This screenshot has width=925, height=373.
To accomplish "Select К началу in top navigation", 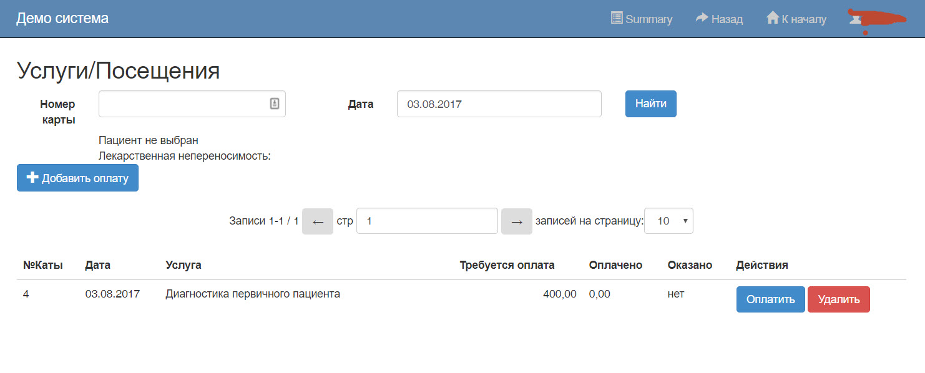I will point(804,19).
